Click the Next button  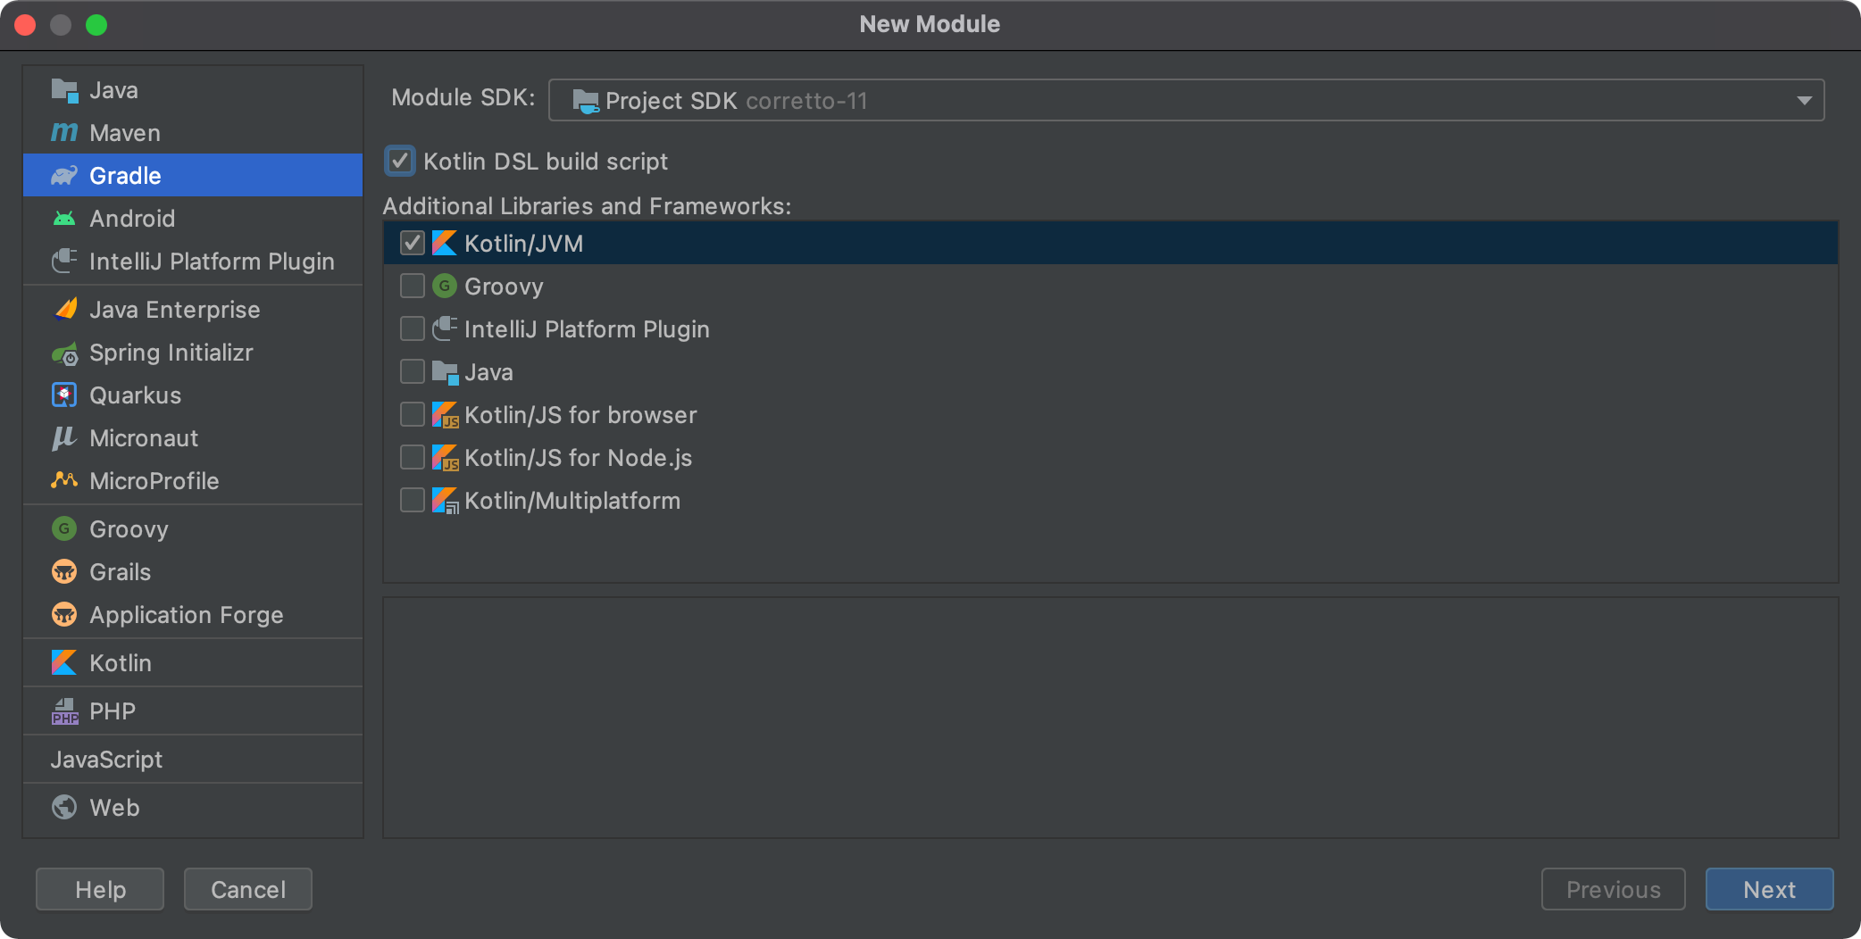pos(1769,889)
